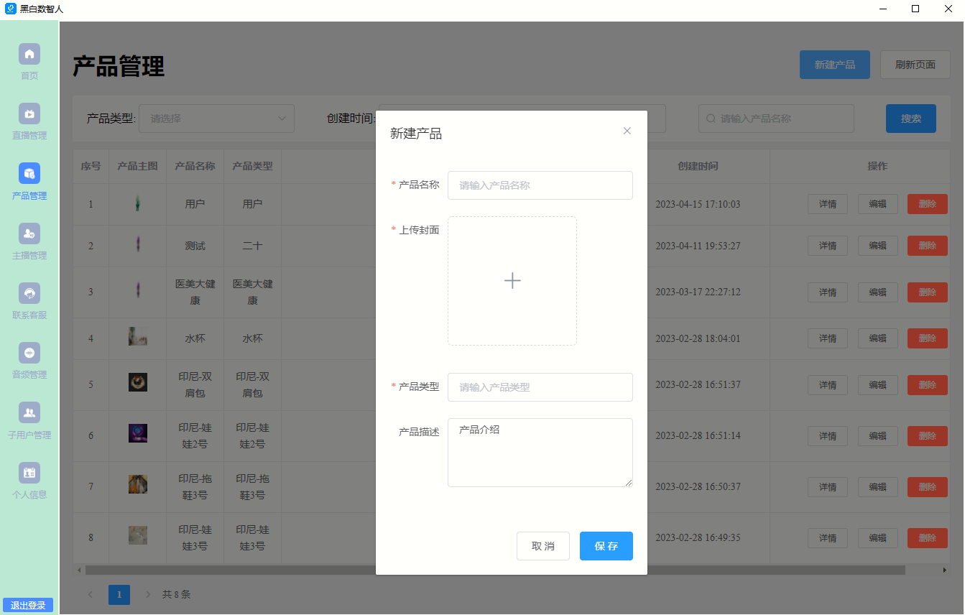Image resolution: width=965 pixels, height=615 pixels.
Task: Click product thumbnail in row 8
Action: pyautogui.click(x=138, y=535)
